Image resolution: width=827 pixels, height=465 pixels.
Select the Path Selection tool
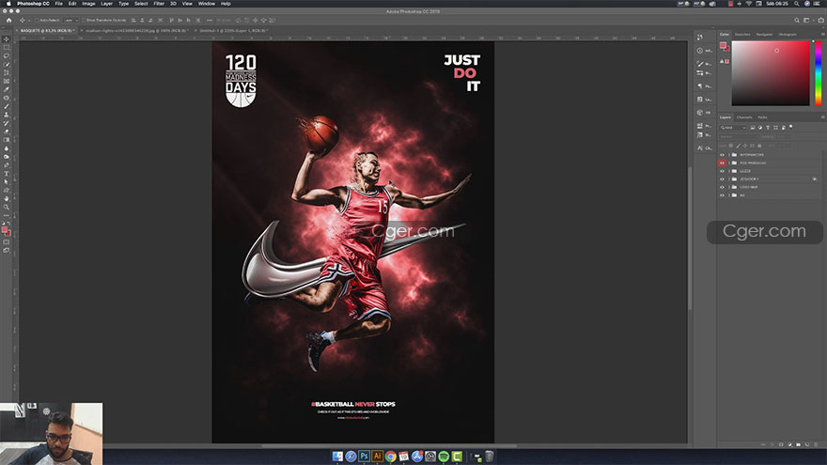[x=7, y=182]
